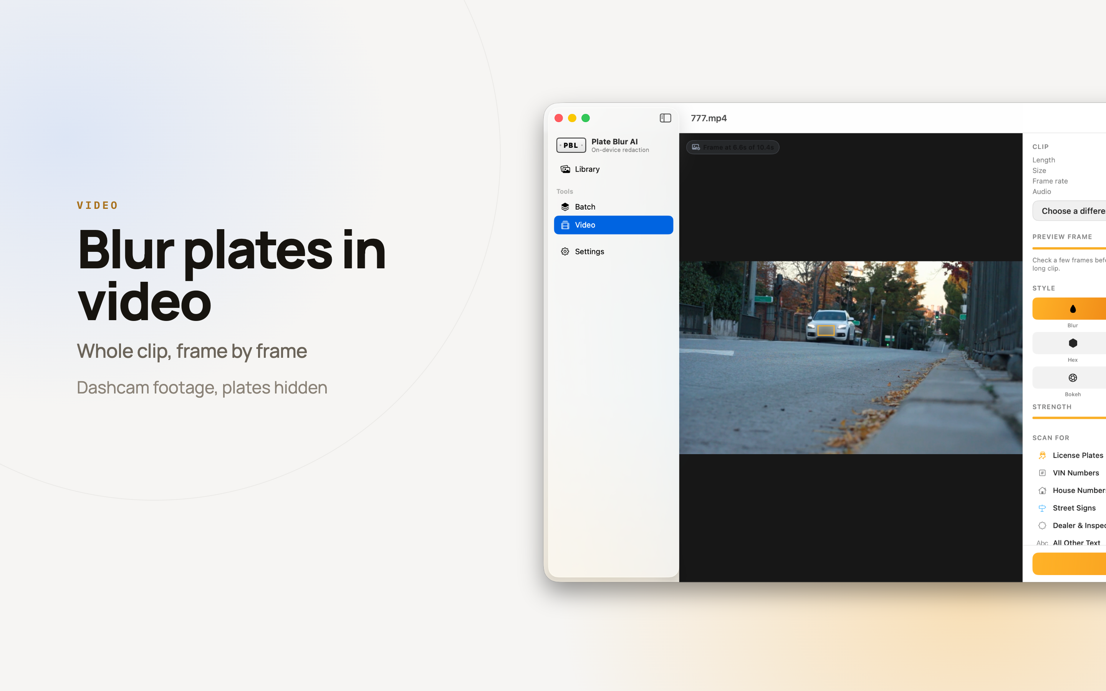Select the Hex style hexagon button
1106x691 pixels.
pos(1069,343)
